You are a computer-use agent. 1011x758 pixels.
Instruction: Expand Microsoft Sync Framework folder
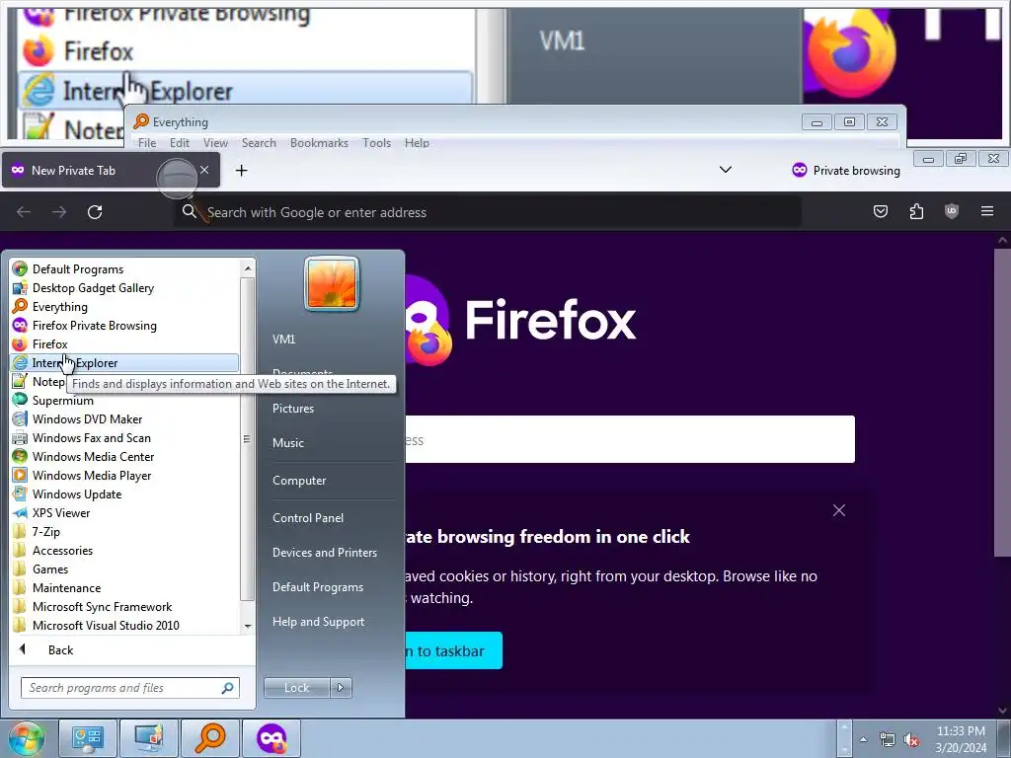coord(102,606)
